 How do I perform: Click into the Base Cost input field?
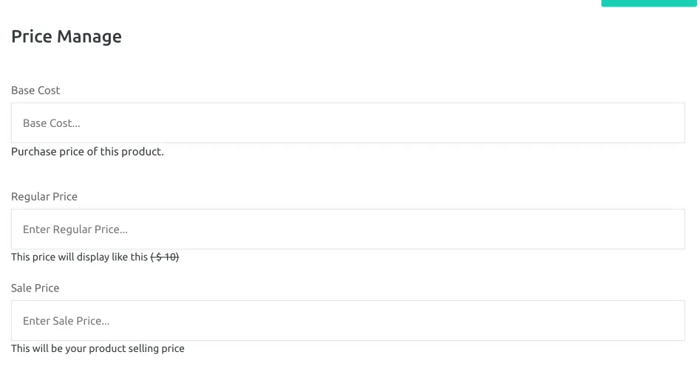[x=347, y=123]
